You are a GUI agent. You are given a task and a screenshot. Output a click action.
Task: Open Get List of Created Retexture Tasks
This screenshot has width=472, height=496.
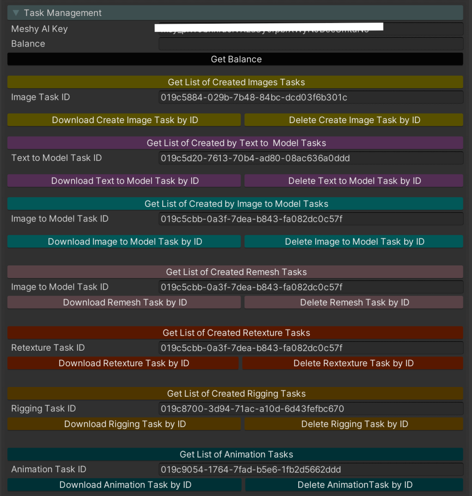point(236,333)
